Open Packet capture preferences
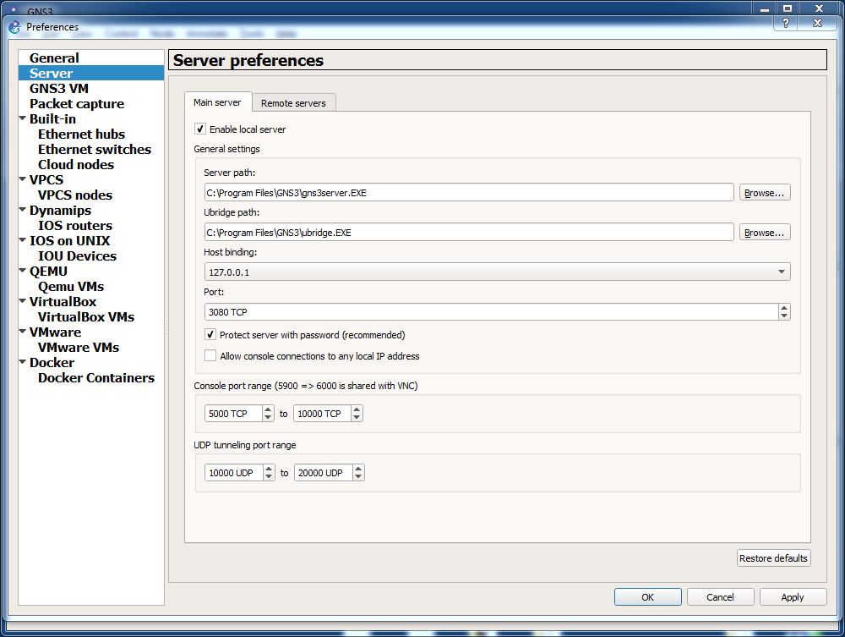The height and width of the screenshot is (637, 845). pos(77,103)
